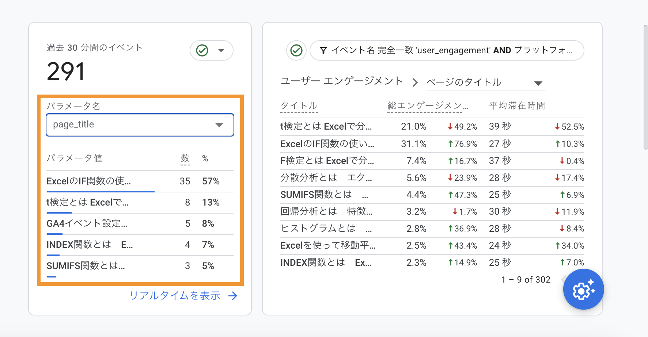This screenshot has height=337, width=648.
Task: Click the user_engagement filter condition chip
Action: pos(447,50)
